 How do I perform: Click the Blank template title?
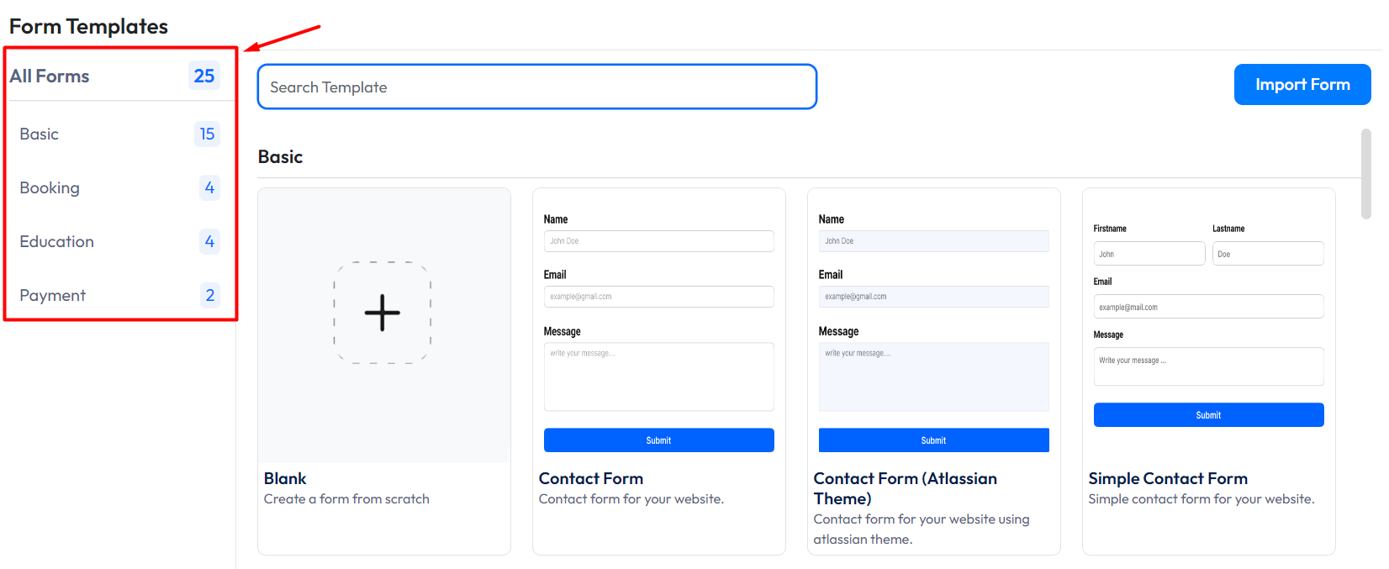coord(285,479)
